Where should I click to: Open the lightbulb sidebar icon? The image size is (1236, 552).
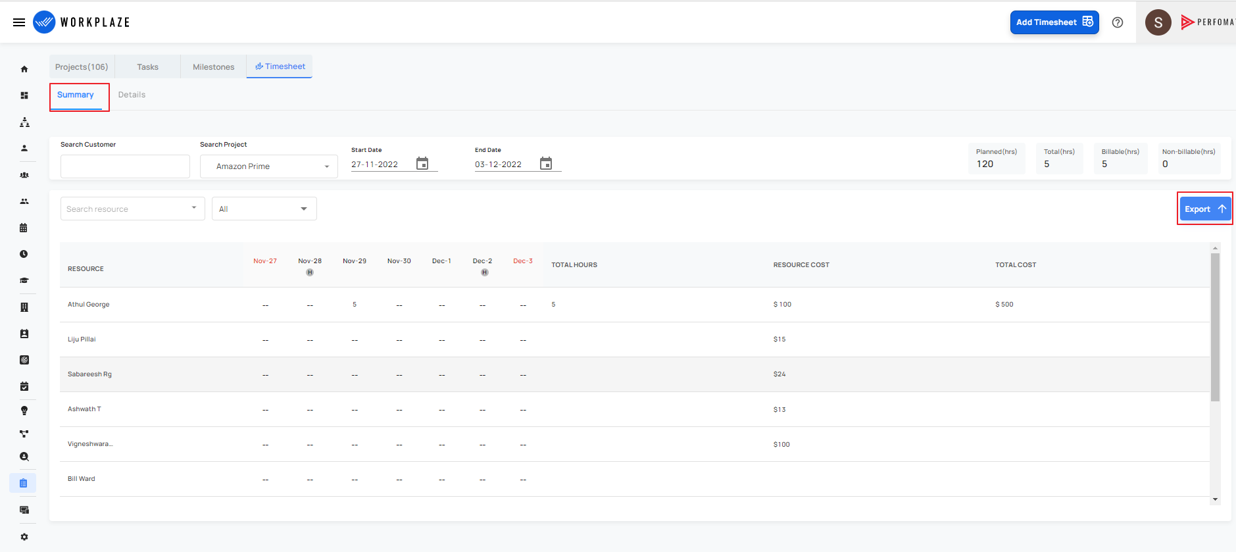point(24,411)
